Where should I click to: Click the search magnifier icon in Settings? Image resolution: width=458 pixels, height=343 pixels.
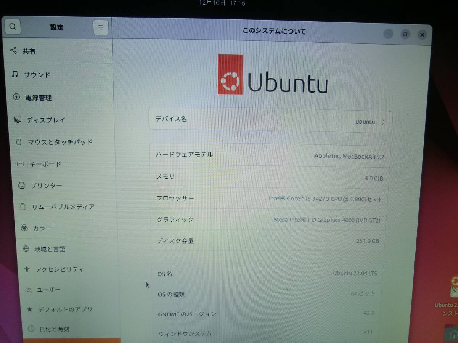coord(12,27)
